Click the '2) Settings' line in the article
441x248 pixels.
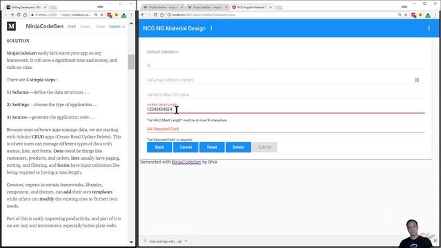(52, 105)
